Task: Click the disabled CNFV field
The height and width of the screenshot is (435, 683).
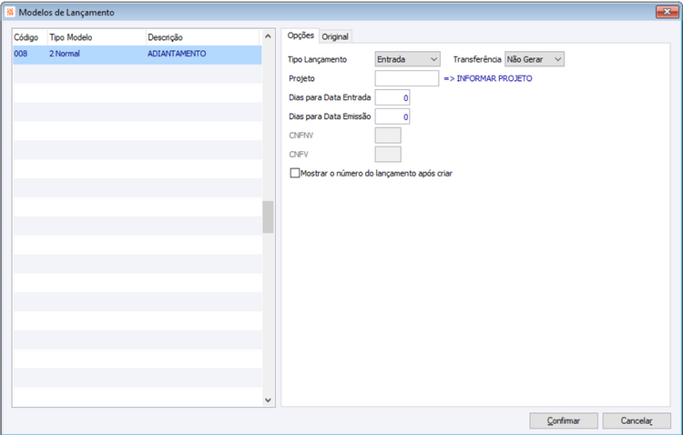Action: coord(388,154)
